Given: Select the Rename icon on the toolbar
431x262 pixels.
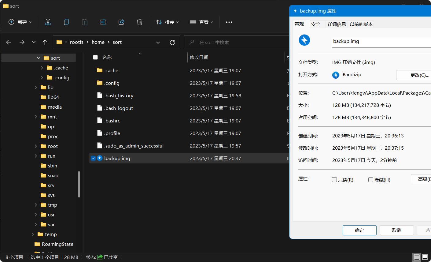Looking at the screenshot, I should (103, 22).
